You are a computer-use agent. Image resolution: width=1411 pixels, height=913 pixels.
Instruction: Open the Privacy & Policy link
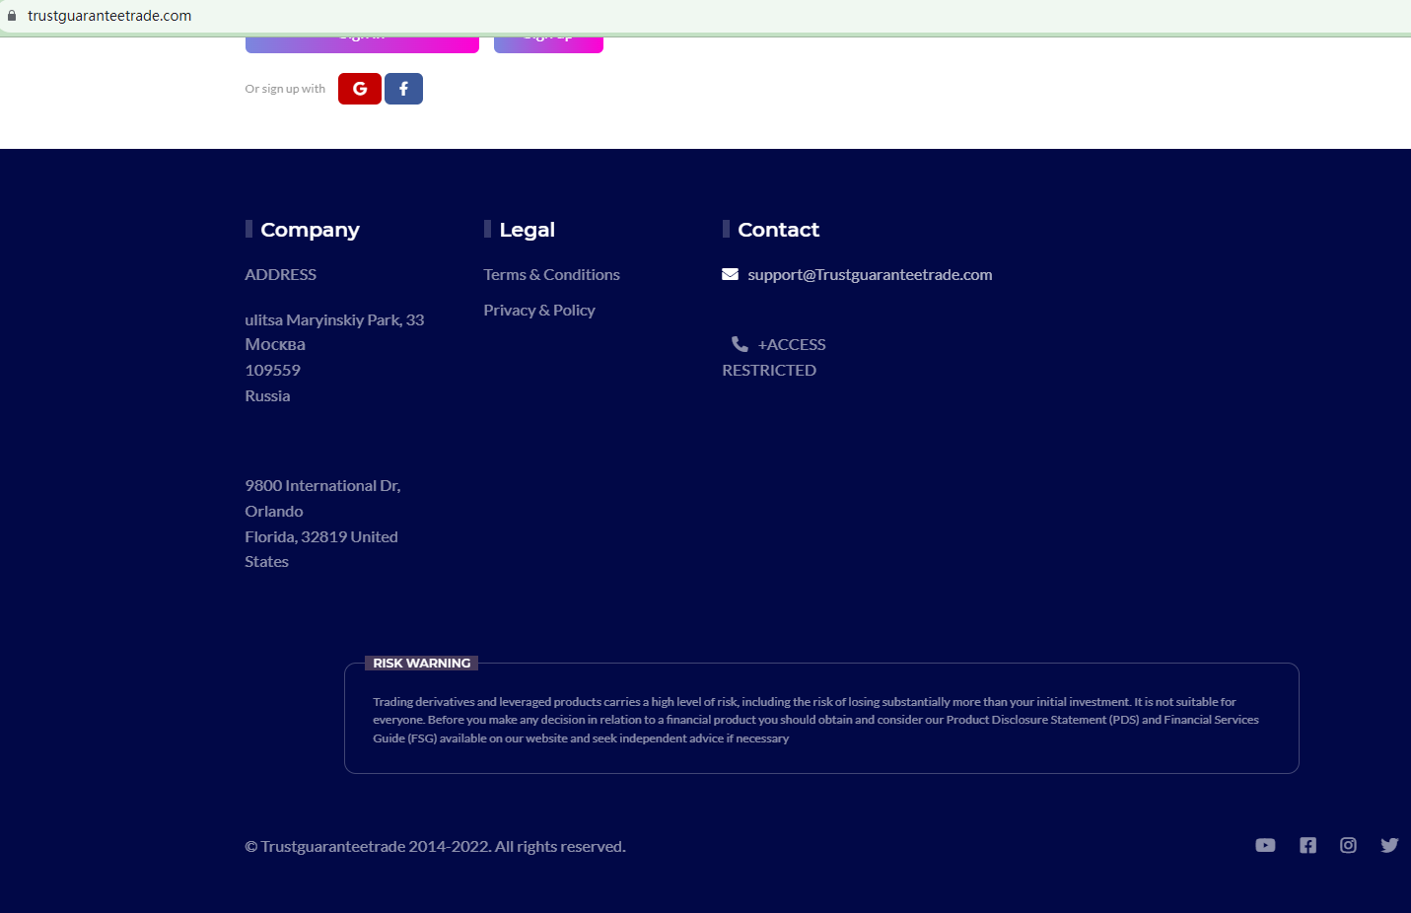click(x=538, y=310)
